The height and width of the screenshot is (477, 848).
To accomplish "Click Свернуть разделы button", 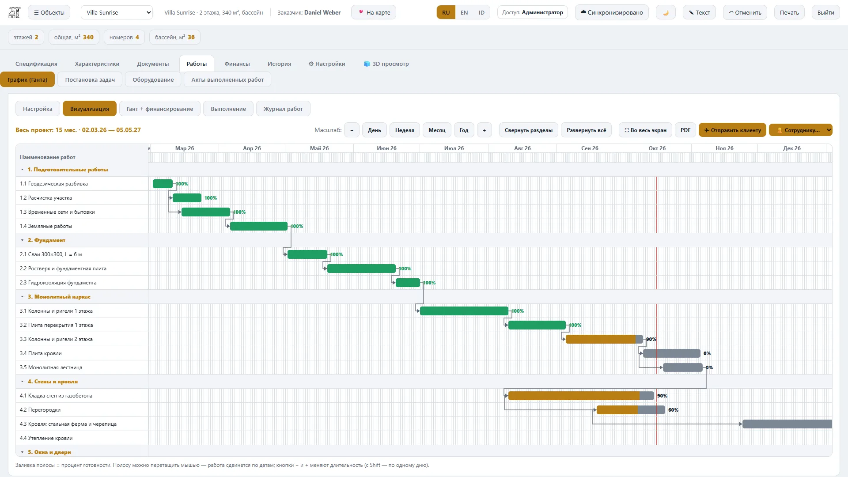I will coord(529,130).
